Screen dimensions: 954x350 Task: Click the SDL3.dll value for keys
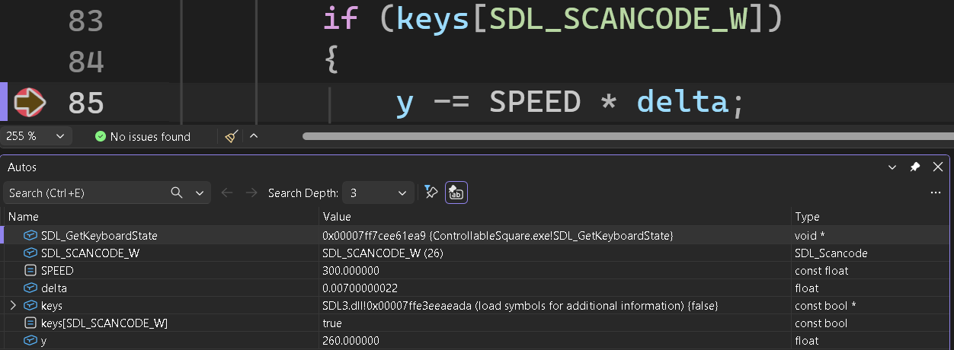[x=520, y=305]
